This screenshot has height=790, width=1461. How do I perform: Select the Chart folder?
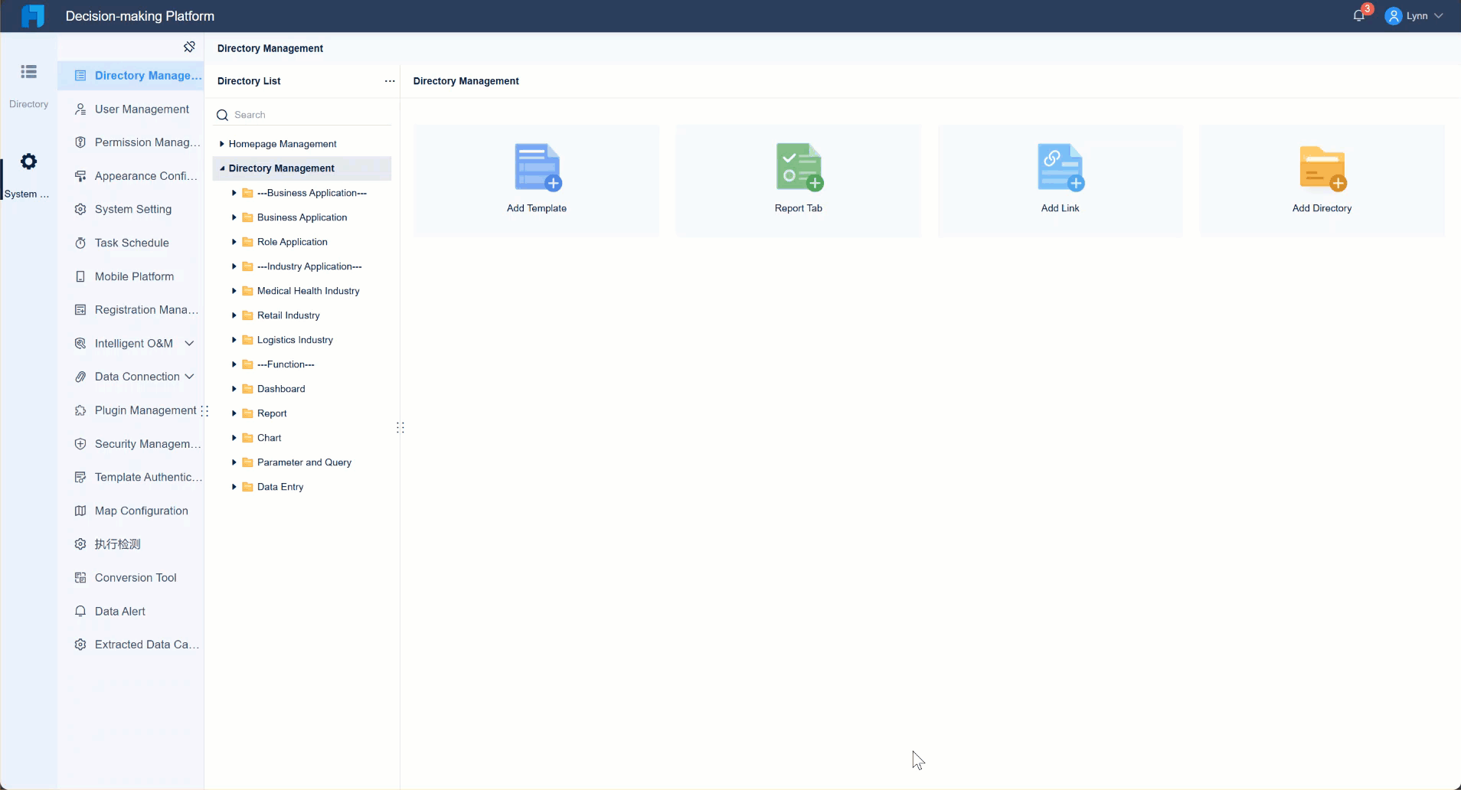[x=302, y=438]
